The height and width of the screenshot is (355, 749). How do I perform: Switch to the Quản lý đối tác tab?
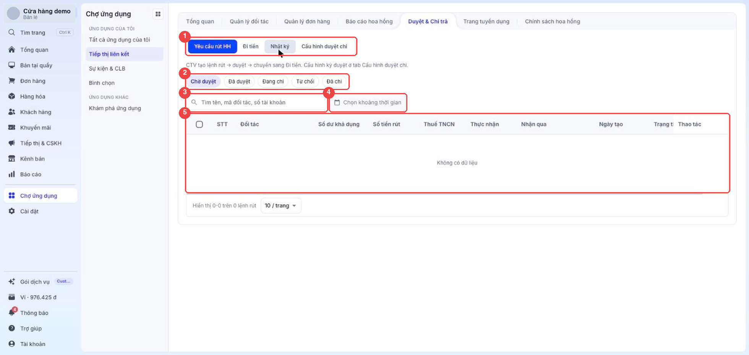pos(249,21)
